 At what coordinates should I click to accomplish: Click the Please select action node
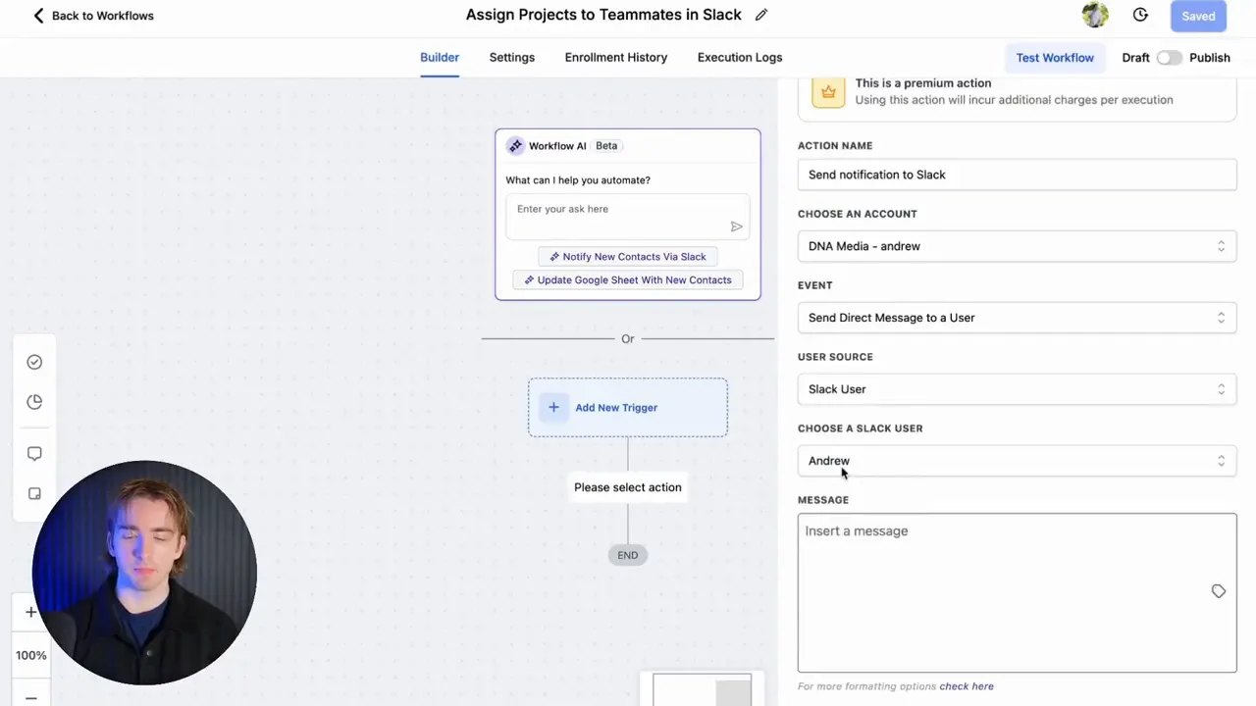628,487
